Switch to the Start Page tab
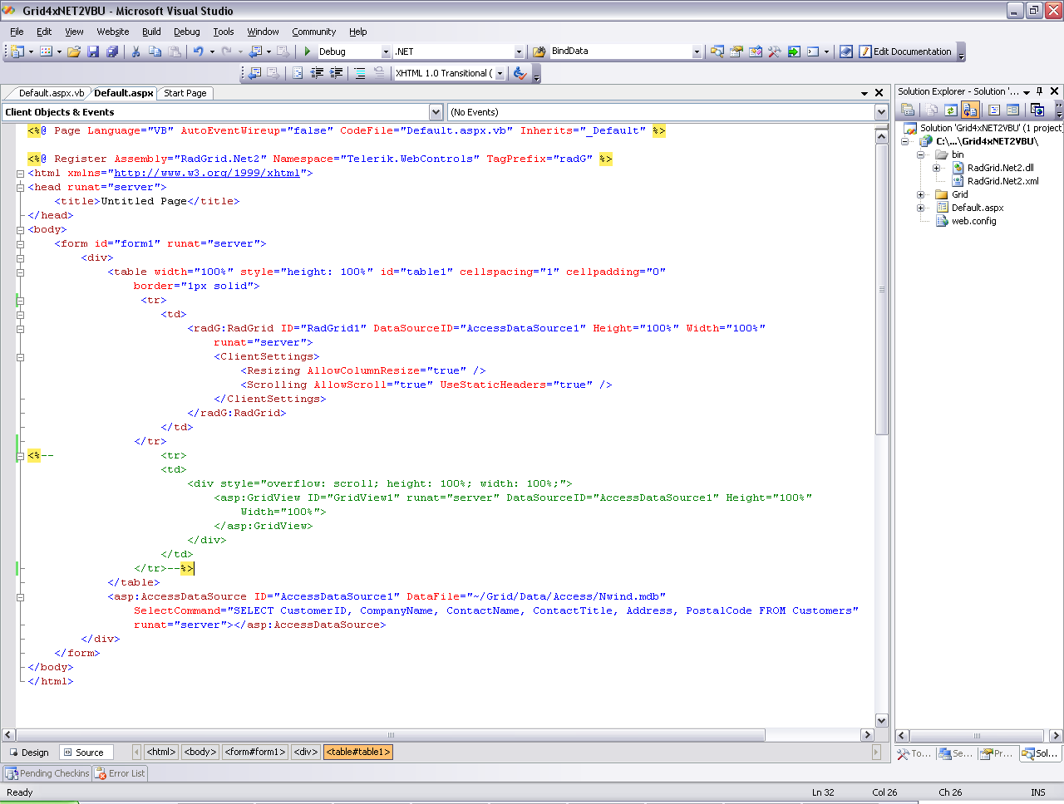Screen dimensions: 1064x804 click(185, 93)
